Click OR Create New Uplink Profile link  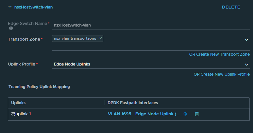[221, 74]
